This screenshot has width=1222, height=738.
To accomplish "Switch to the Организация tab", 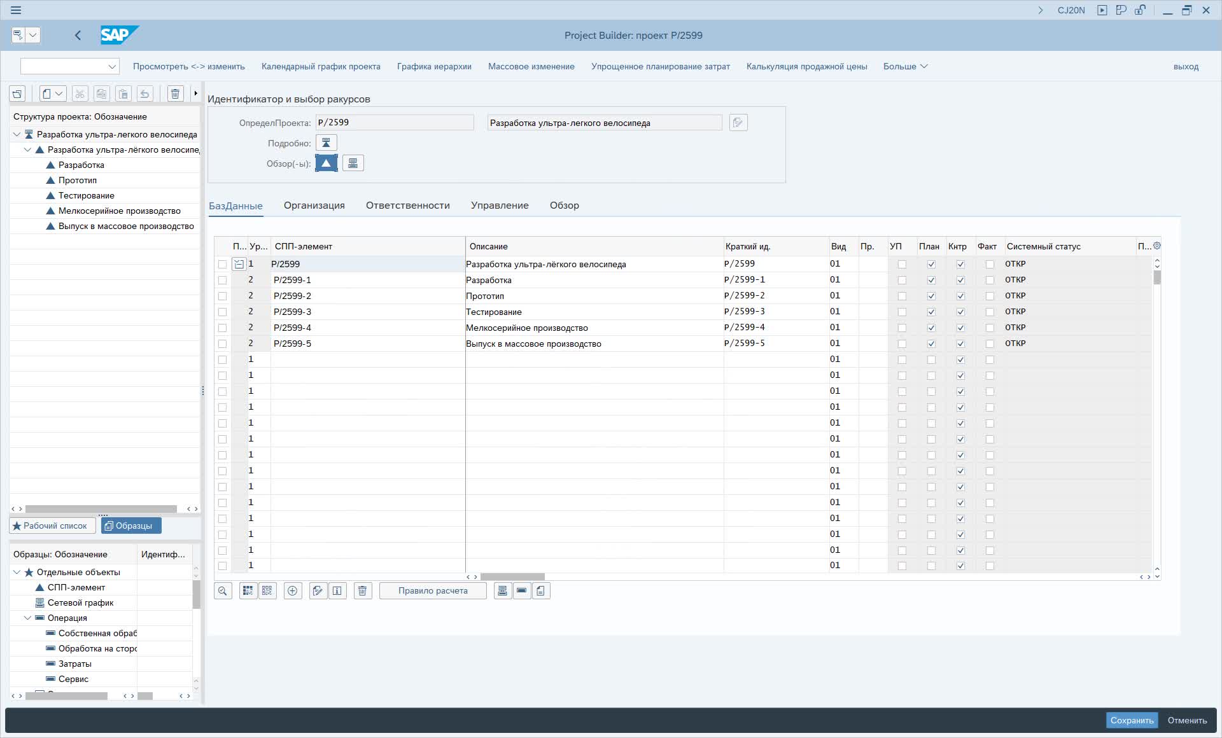I will click(x=314, y=205).
